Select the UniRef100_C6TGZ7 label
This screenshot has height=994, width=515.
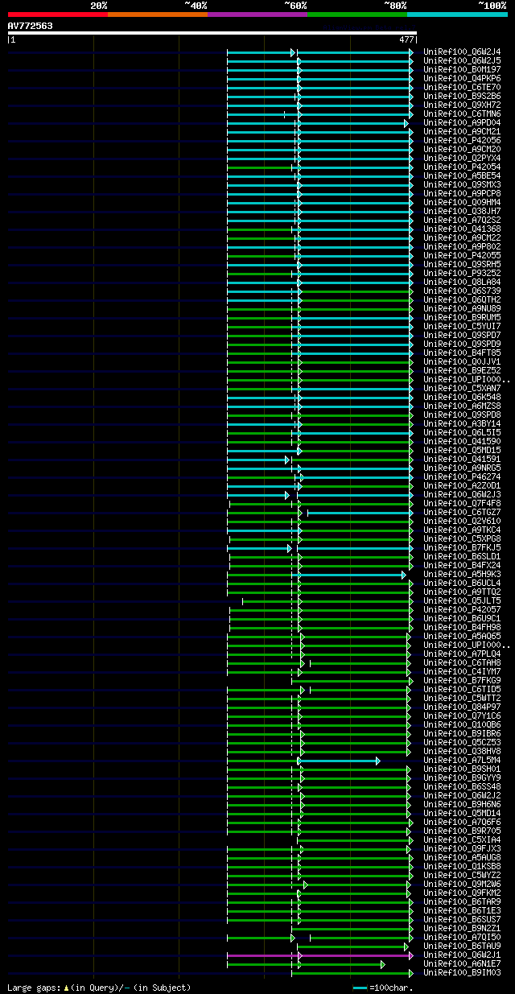pos(462,513)
